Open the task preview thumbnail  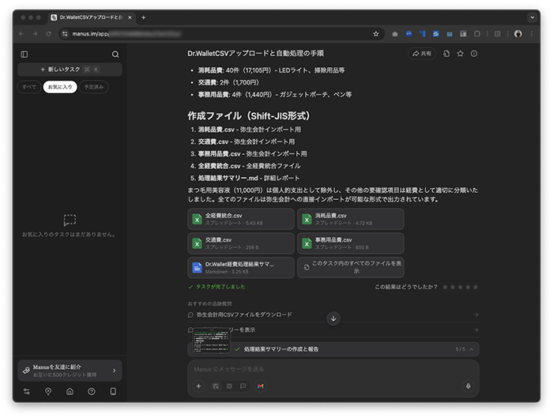point(212,341)
